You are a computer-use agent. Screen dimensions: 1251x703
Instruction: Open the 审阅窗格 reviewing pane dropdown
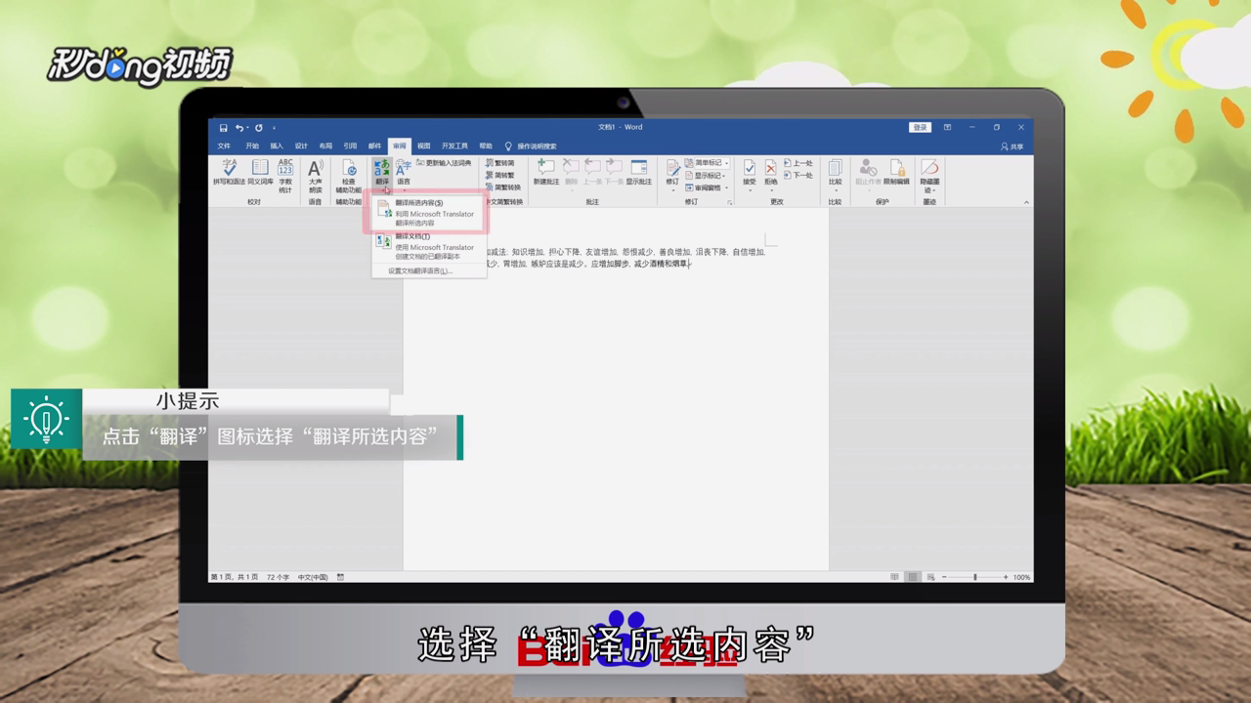[x=705, y=187]
